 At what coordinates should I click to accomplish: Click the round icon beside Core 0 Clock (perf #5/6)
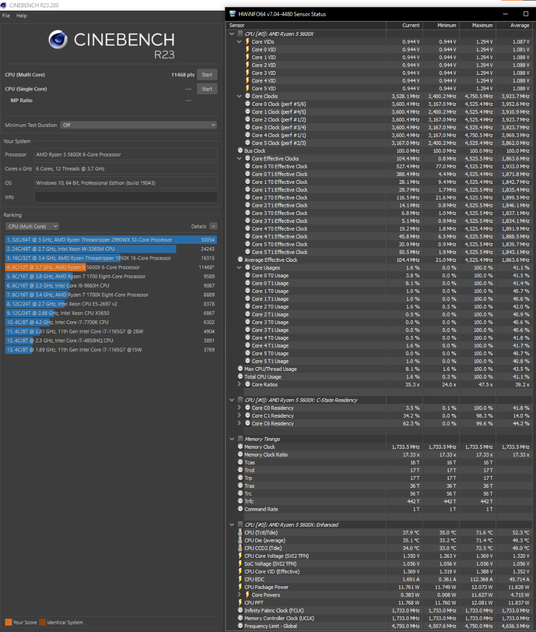tap(247, 104)
